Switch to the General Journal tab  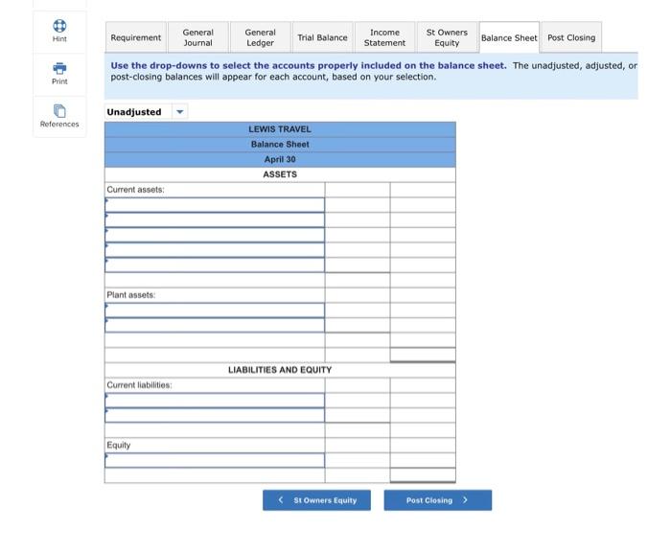[x=197, y=37]
